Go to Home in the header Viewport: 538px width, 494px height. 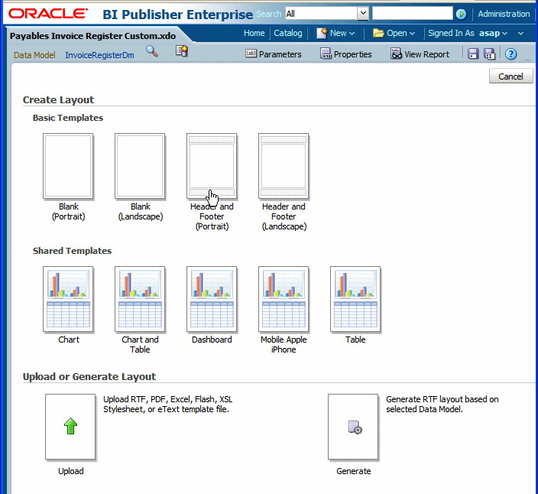tap(254, 34)
